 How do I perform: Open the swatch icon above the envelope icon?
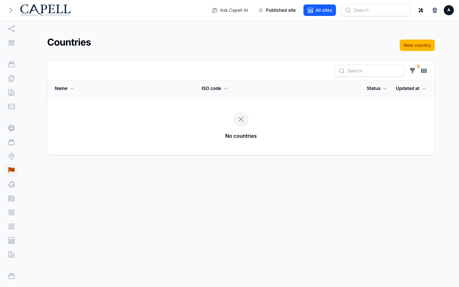[x=11, y=92]
